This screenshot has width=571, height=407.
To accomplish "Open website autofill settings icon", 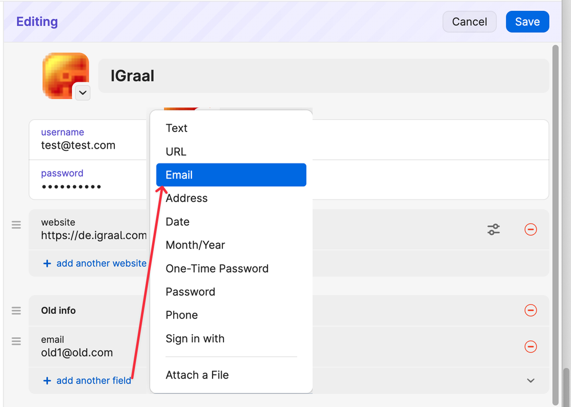I will tap(493, 229).
